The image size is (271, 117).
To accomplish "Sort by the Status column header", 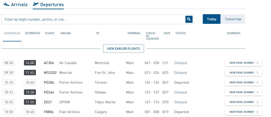I will (x=180, y=33).
